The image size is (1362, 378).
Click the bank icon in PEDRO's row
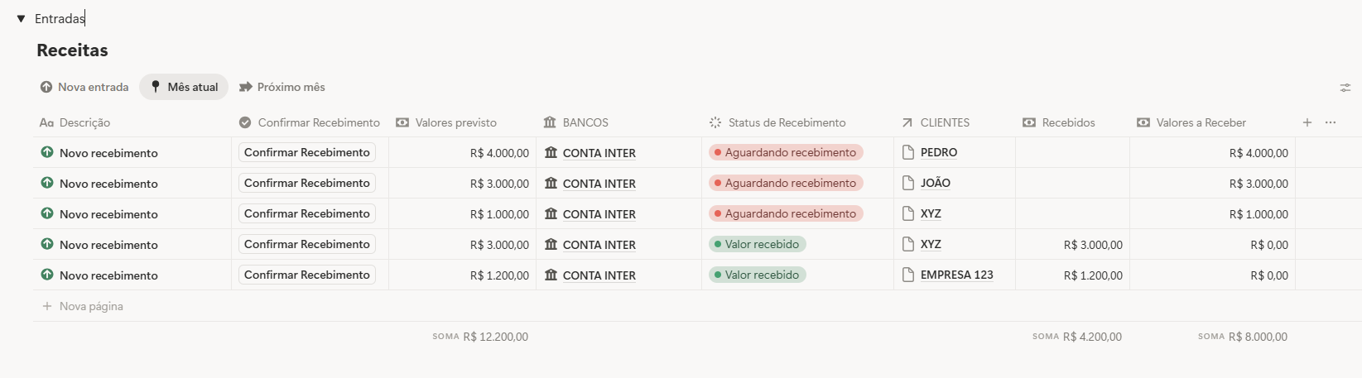point(551,152)
